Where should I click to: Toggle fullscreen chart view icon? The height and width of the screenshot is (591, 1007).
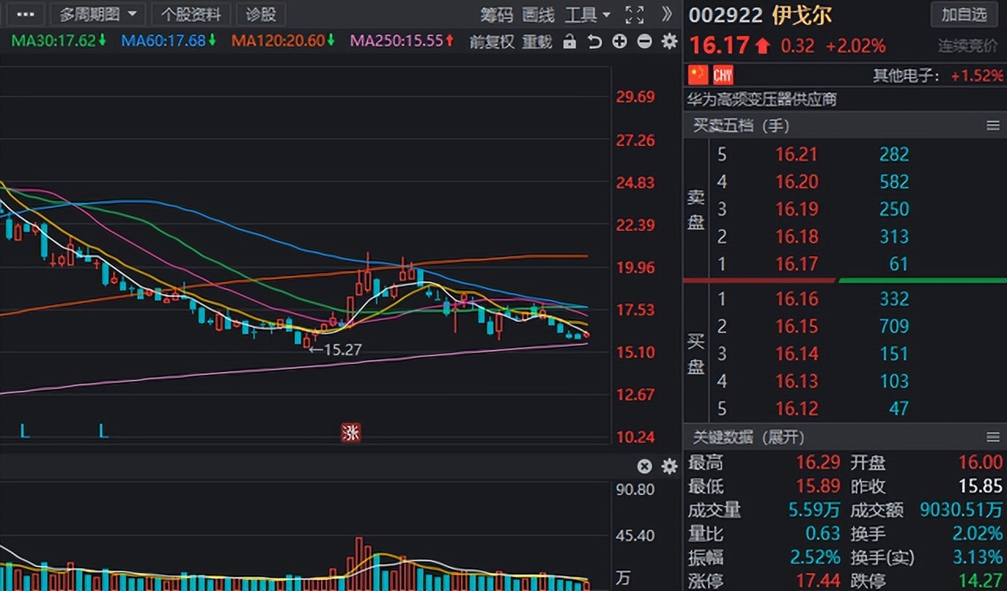[634, 14]
